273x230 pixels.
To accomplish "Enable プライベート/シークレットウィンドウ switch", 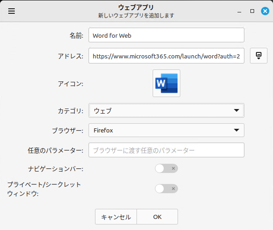I will pyautogui.click(x=166, y=189).
